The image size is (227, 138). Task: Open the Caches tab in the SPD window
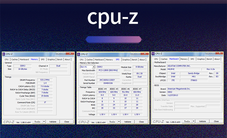point(90,60)
